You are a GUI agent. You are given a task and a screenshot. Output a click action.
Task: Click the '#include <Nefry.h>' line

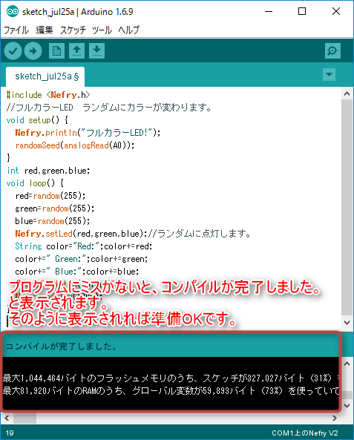tap(48, 95)
